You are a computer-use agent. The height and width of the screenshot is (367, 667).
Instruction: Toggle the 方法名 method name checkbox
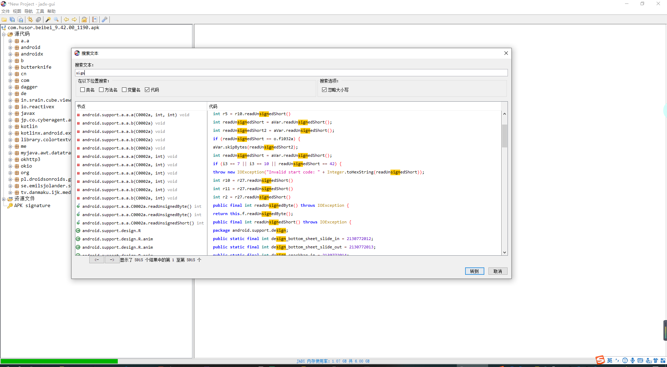[x=101, y=90]
